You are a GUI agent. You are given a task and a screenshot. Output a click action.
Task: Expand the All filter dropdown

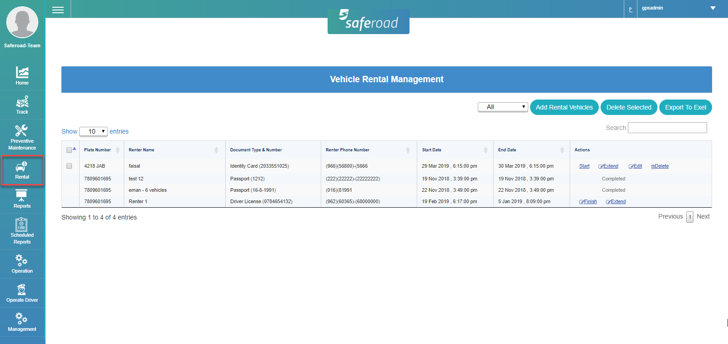(x=503, y=107)
